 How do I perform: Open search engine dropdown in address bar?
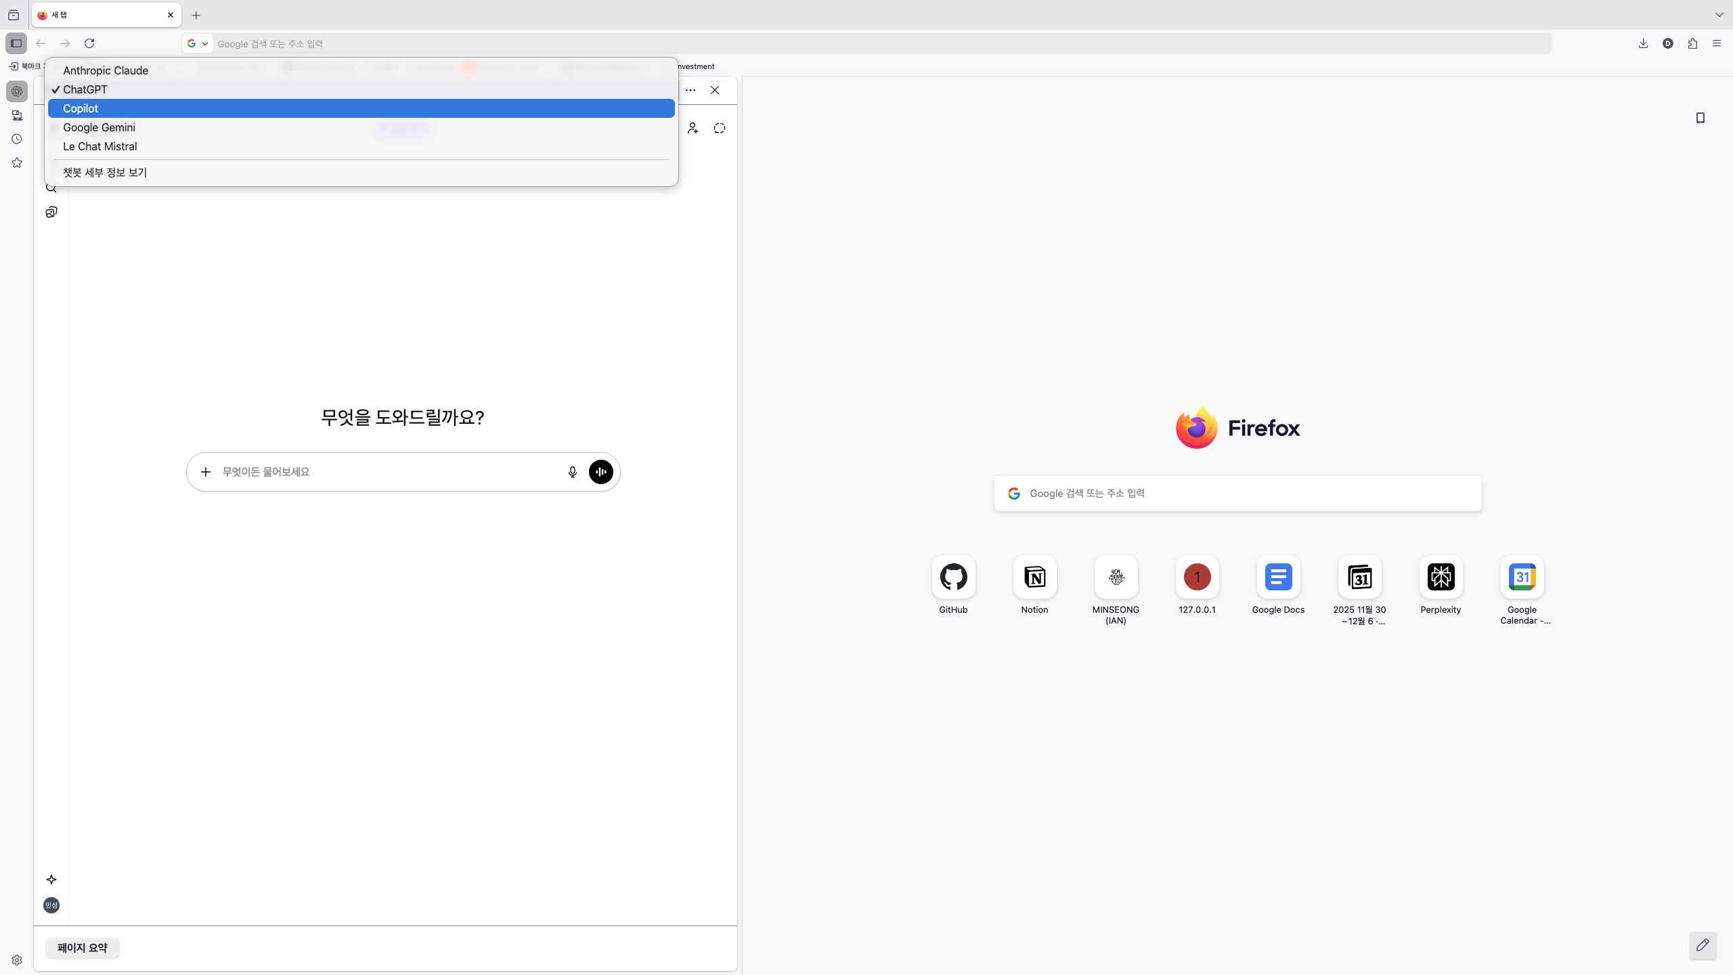click(x=197, y=43)
